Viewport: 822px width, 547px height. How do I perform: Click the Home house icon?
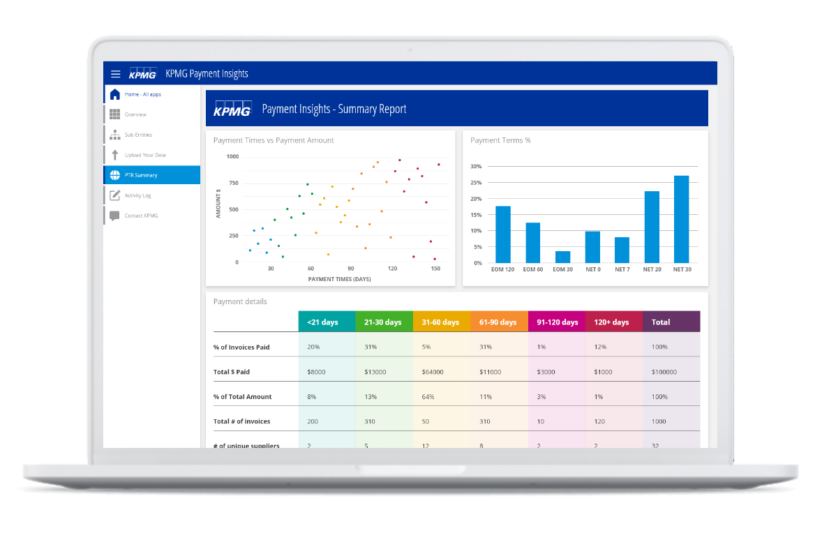(115, 94)
